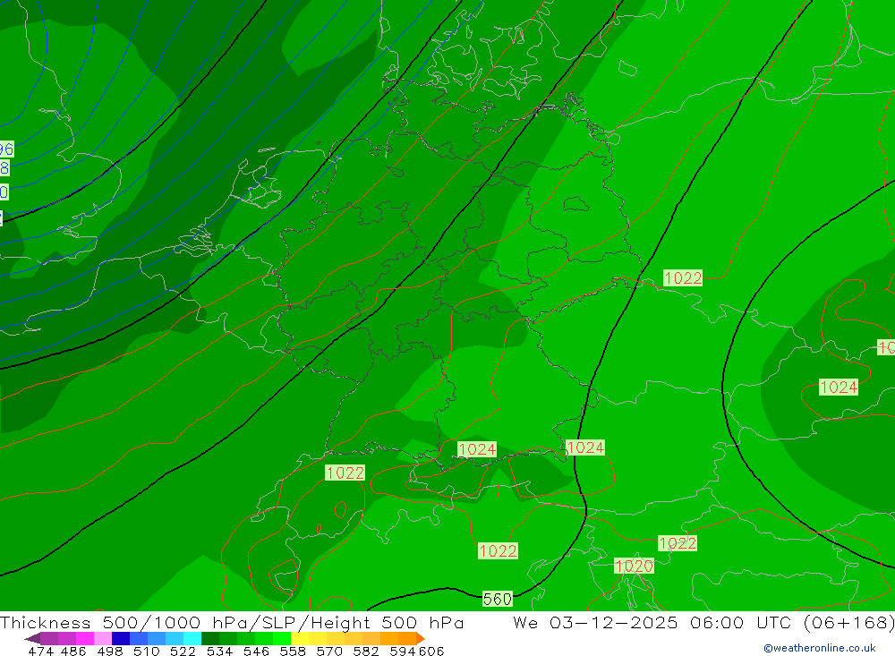Open the weatheronline.co.uk copyright link
The width and height of the screenshot is (895, 656).
tap(819, 648)
